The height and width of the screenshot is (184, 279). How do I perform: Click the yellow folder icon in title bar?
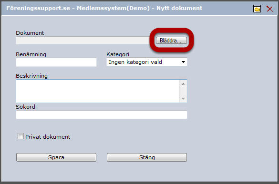tap(257, 9)
